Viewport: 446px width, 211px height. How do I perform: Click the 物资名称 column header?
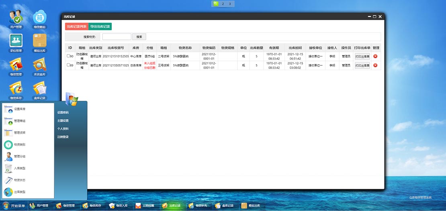(185, 48)
